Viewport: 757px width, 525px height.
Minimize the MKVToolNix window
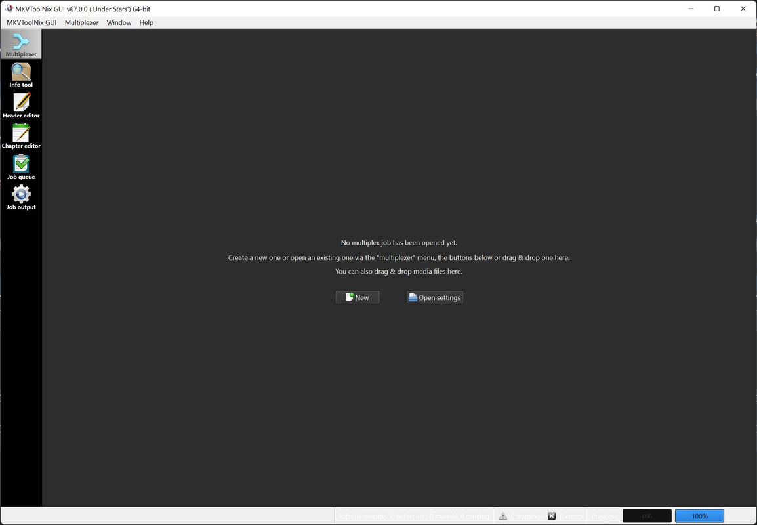[691, 9]
